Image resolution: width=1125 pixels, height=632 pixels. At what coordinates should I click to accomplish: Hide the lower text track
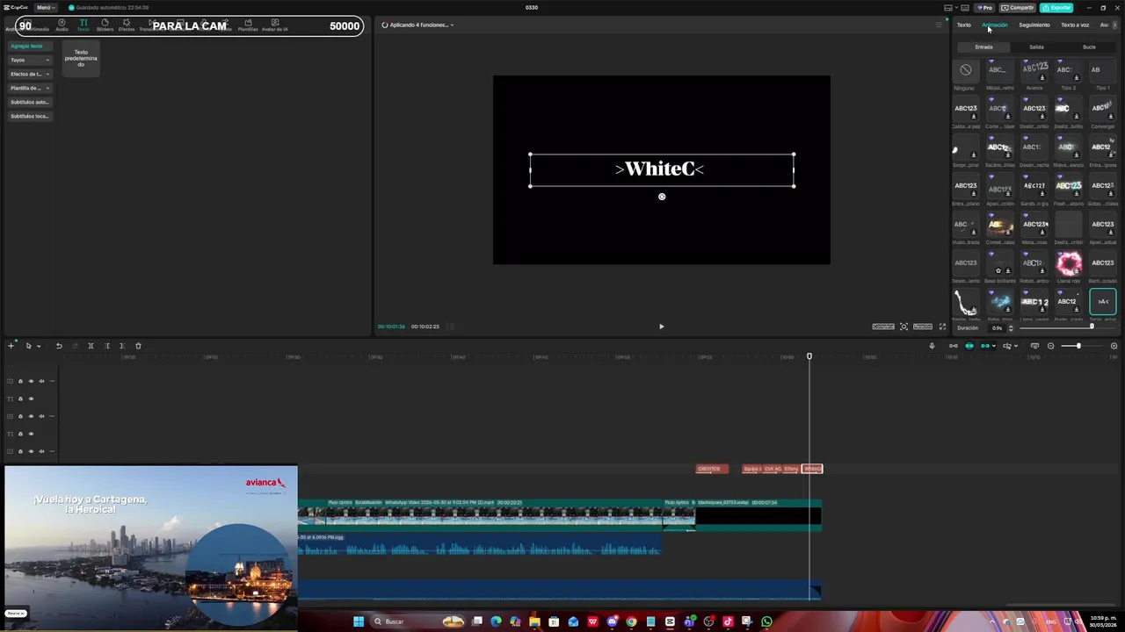pos(31,434)
